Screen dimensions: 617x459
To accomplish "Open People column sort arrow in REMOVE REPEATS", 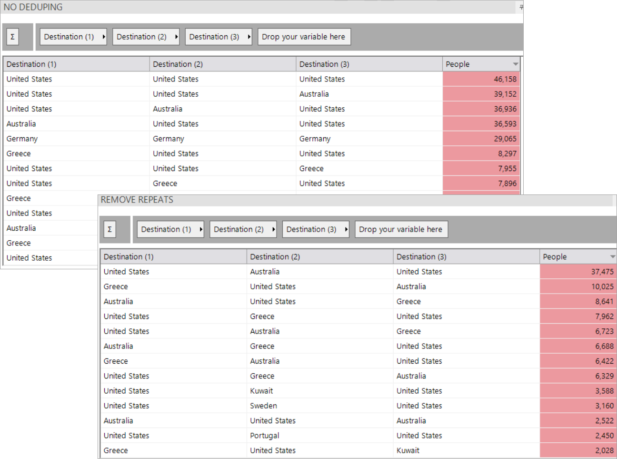I will tap(612, 256).
